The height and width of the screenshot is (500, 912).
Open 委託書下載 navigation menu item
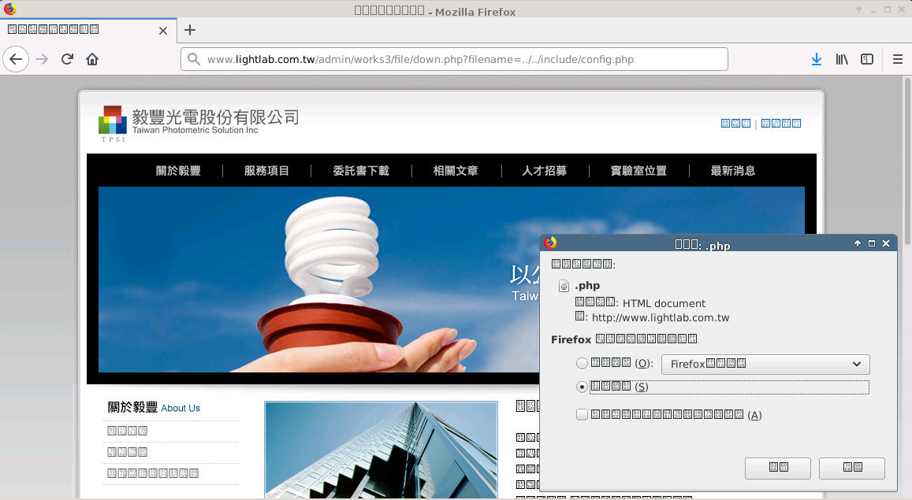pos(360,171)
